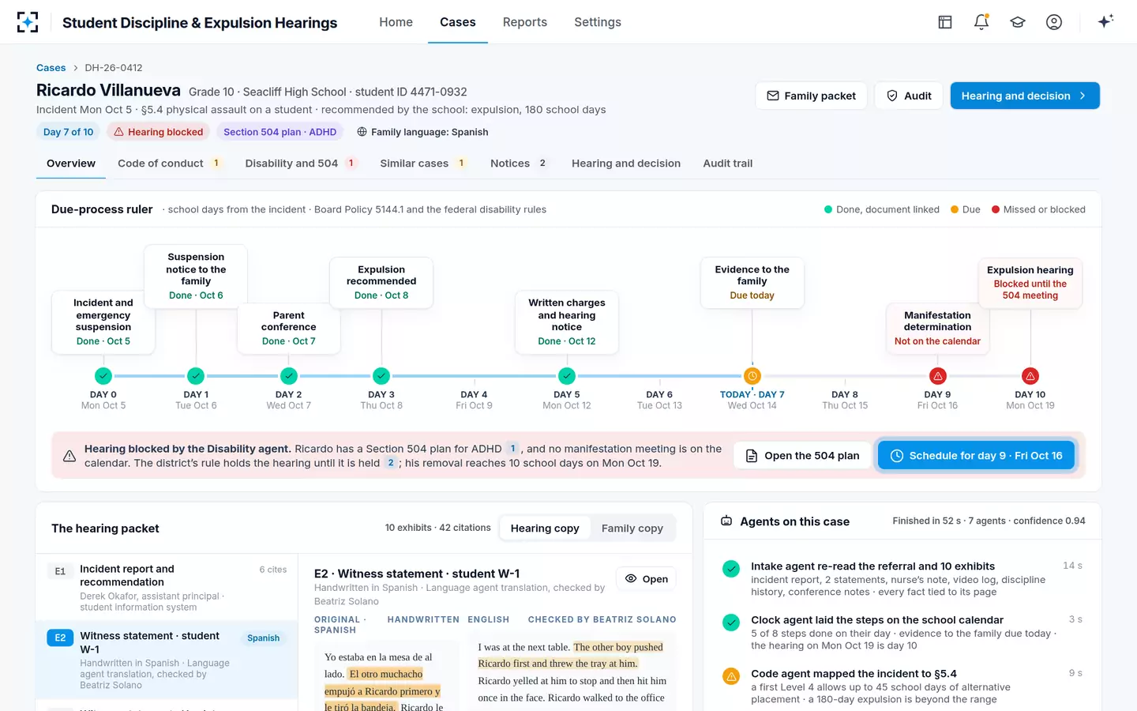The image size is (1137, 711).
Task: Switch to the Code of conduct tab
Action: point(170,164)
